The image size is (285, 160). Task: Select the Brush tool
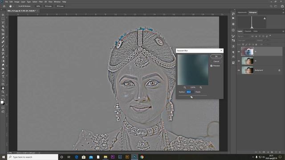pyautogui.click(x=3, y=45)
